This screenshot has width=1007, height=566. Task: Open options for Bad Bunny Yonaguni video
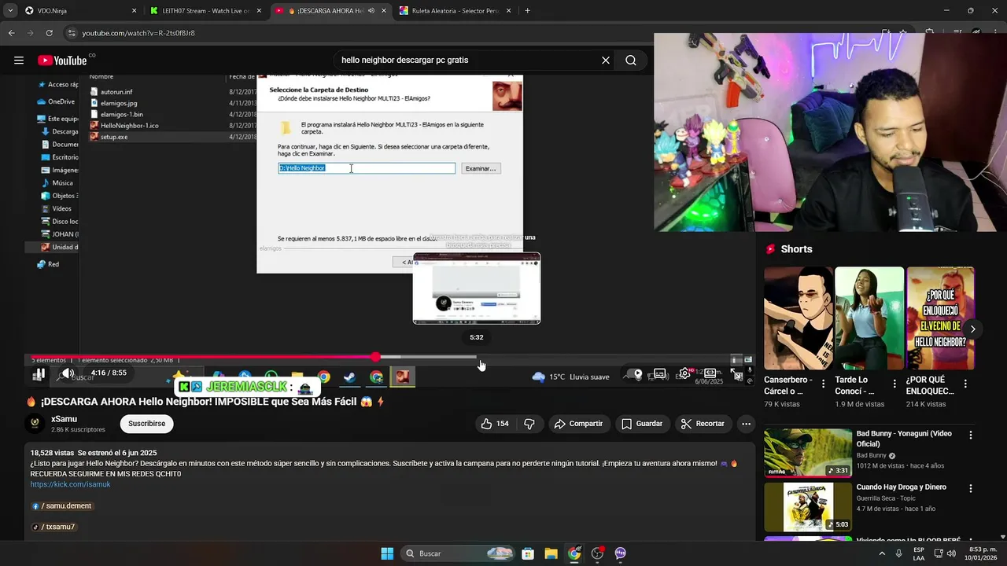coord(971,435)
